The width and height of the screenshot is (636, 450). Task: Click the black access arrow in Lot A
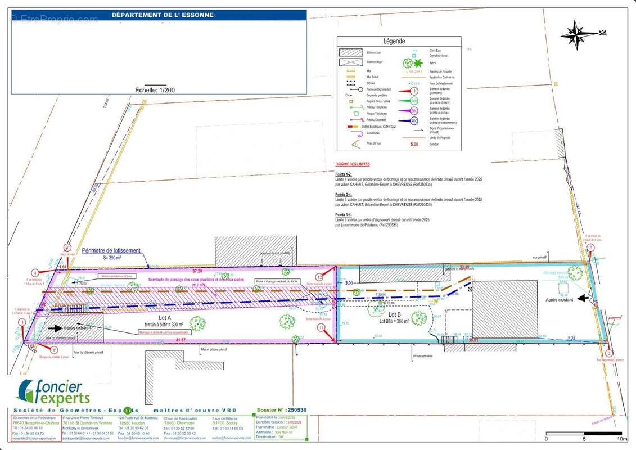[55, 327]
